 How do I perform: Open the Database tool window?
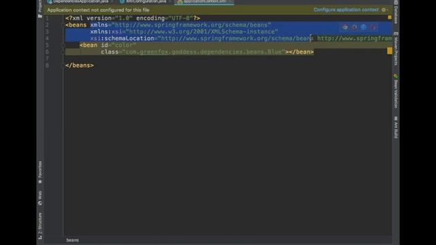pyautogui.click(x=396, y=12)
